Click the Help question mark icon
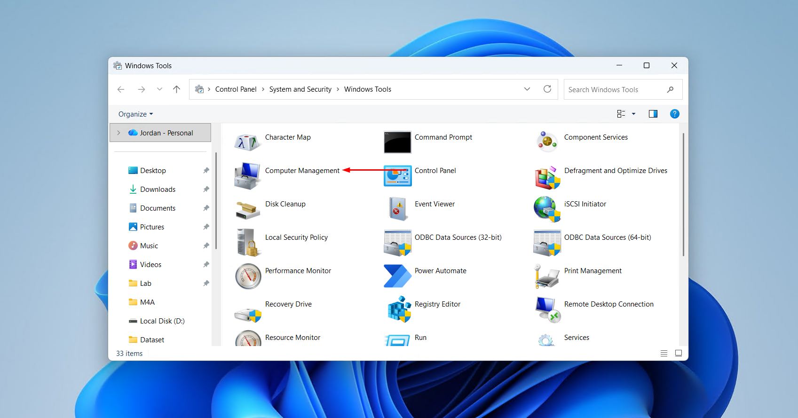The width and height of the screenshot is (798, 418). click(674, 114)
